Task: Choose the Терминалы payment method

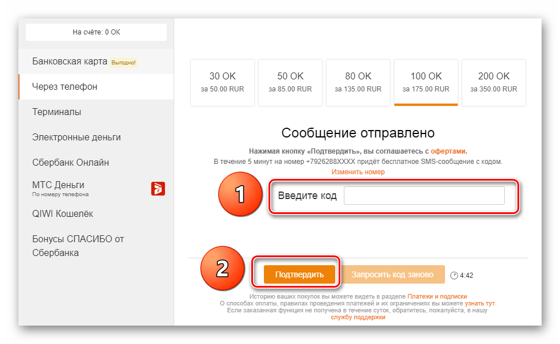Action: click(96, 112)
